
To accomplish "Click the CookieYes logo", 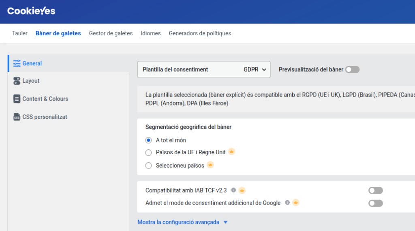I will pos(31,11).
